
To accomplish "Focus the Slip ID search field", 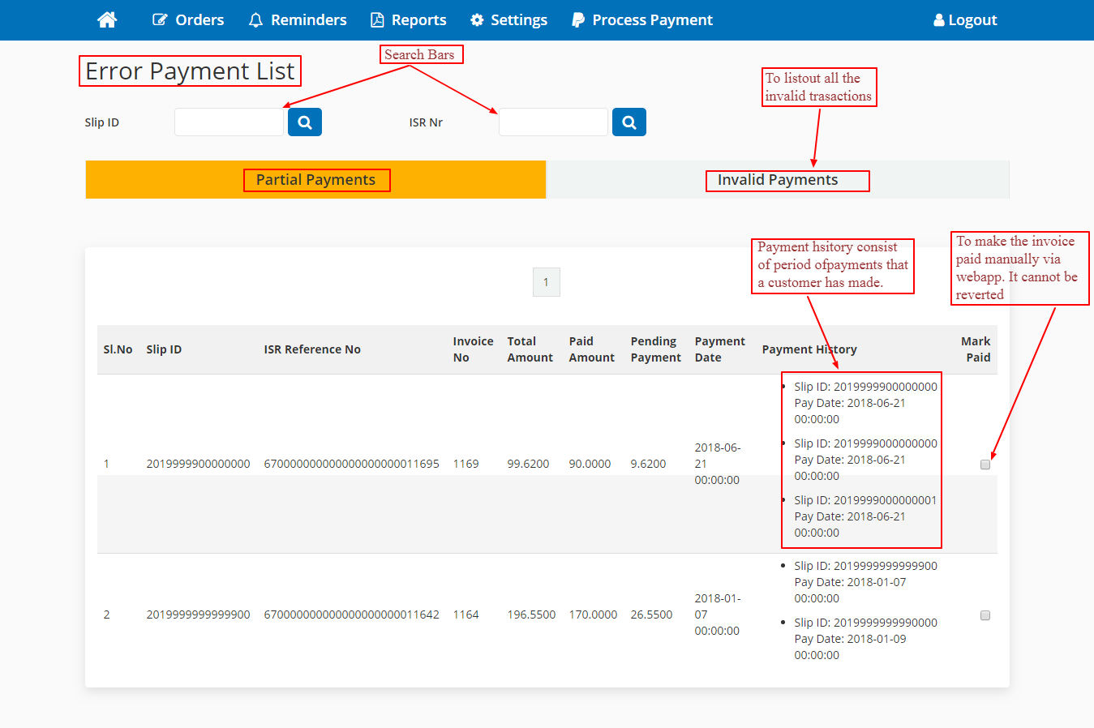I will tap(229, 122).
